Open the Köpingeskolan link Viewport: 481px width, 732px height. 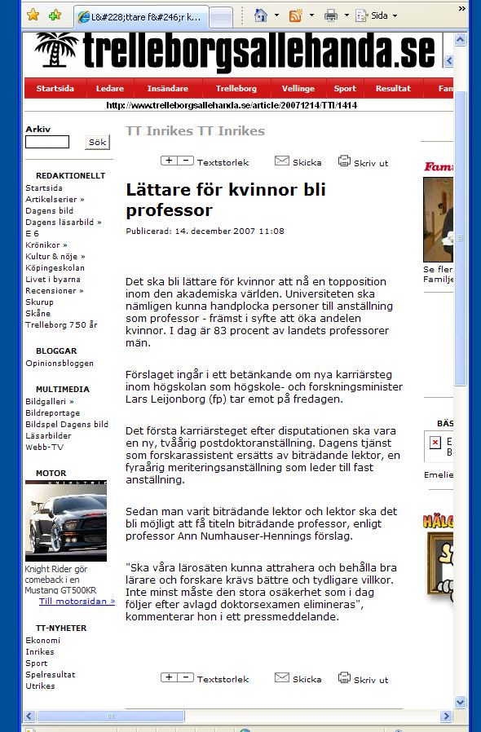(x=55, y=268)
